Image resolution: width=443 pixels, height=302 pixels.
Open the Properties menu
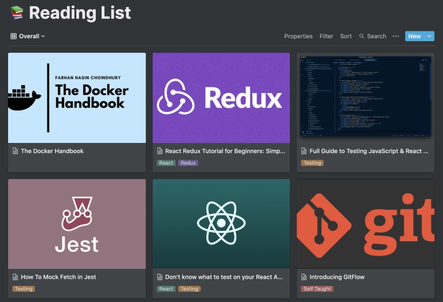tap(299, 36)
